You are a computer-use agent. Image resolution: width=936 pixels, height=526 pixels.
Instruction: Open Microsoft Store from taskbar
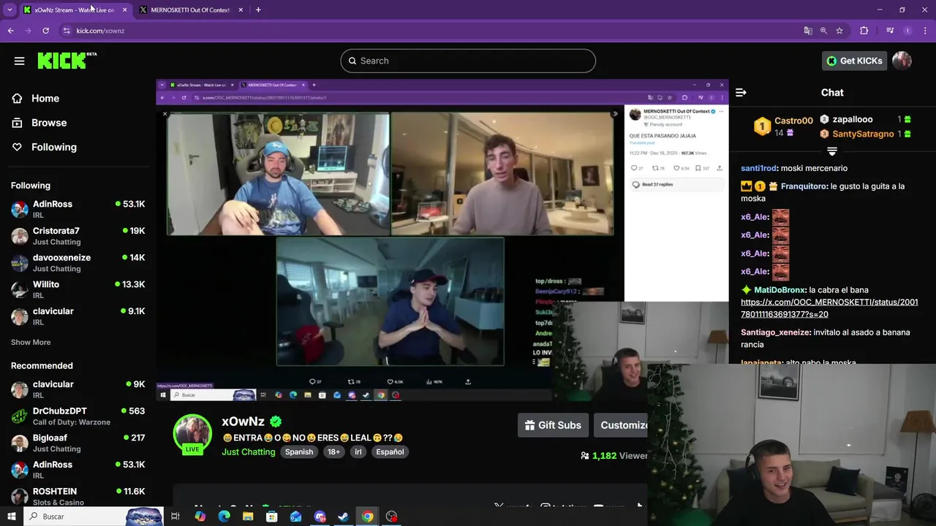point(272,517)
